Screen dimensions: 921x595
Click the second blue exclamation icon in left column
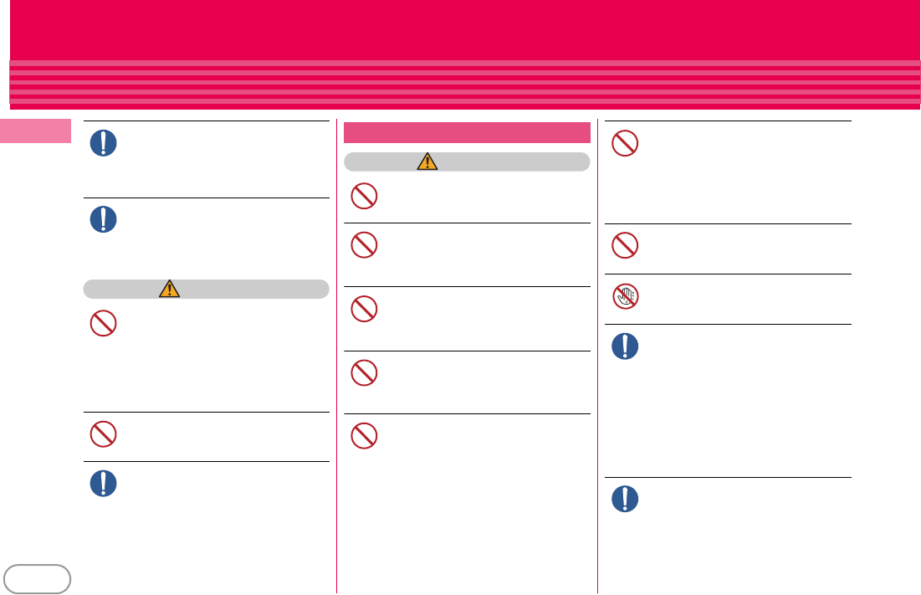click(104, 219)
